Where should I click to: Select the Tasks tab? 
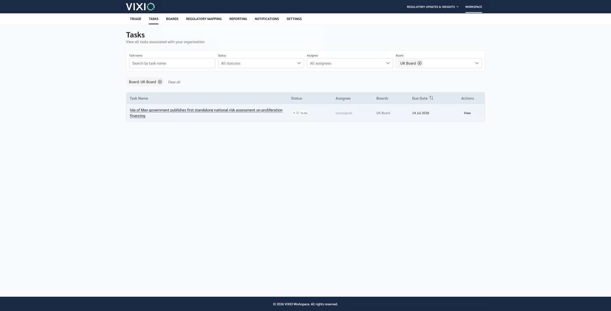pyautogui.click(x=154, y=19)
